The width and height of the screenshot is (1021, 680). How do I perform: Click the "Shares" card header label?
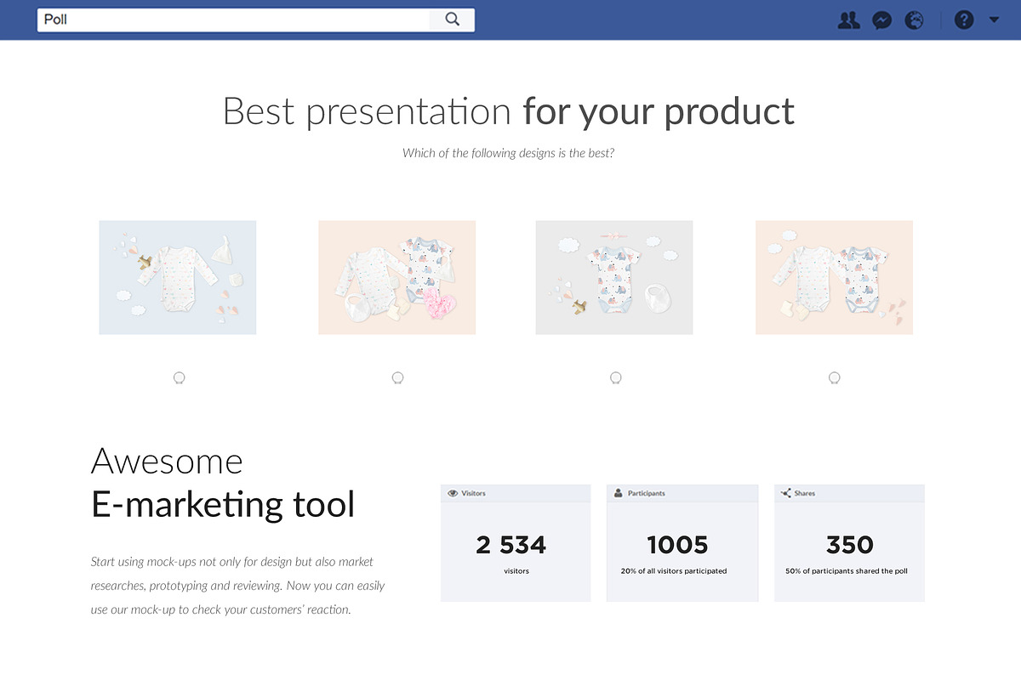click(805, 493)
